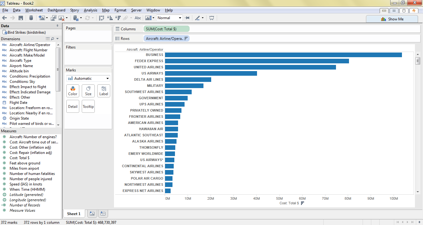Open the Data pane header menu arrow
The width and height of the screenshot is (423, 225).
pos(57,26)
